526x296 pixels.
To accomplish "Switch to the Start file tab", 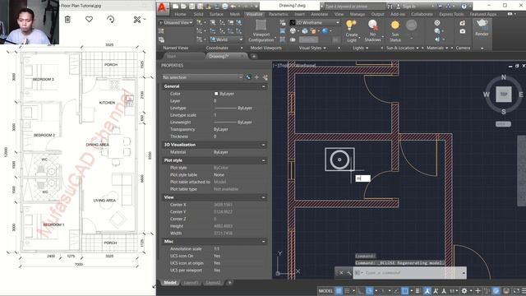I will 171,57.
